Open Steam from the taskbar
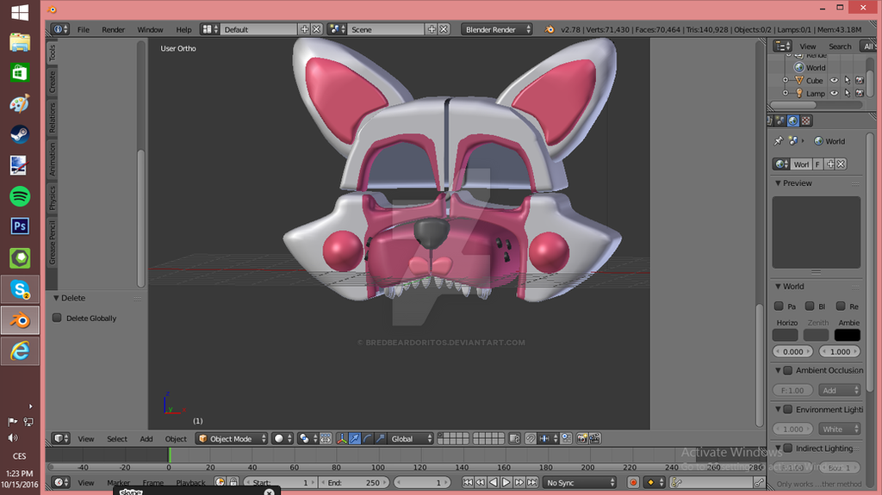 tap(20, 134)
